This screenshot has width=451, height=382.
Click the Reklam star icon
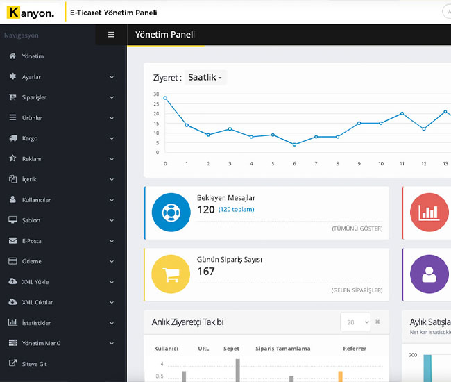click(x=12, y=158)
